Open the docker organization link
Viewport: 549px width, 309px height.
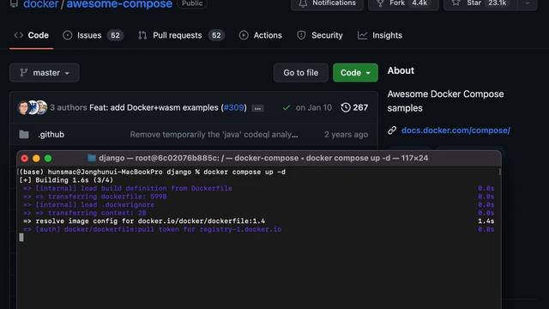coord(41,4)
